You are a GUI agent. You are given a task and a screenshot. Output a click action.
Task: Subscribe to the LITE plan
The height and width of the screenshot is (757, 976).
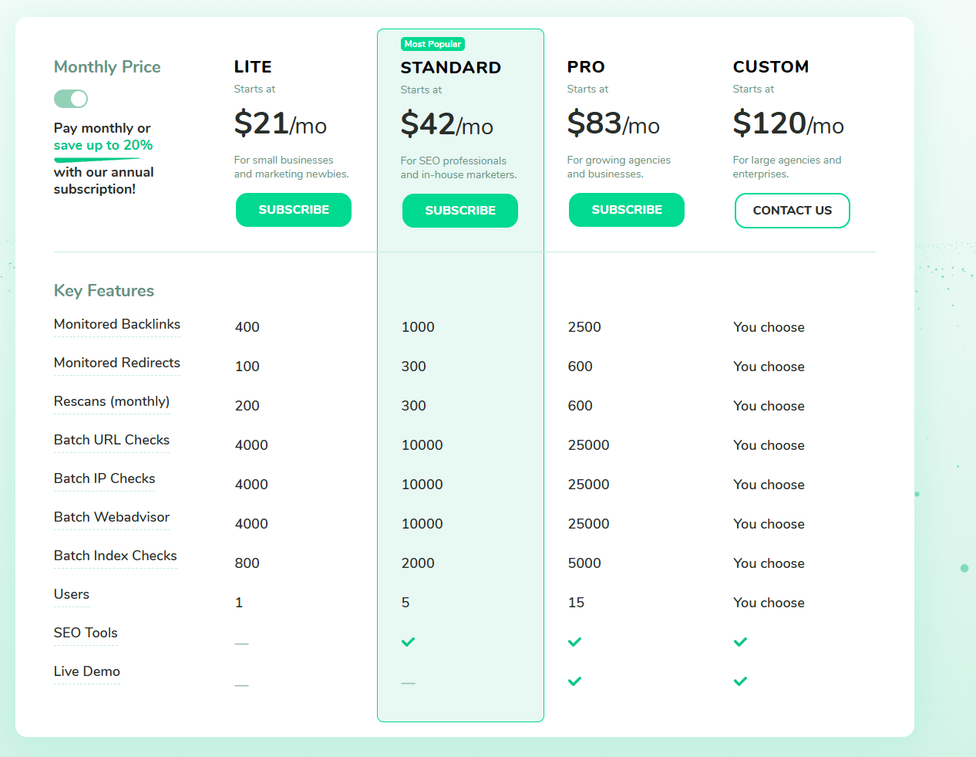tap(294, 210)
